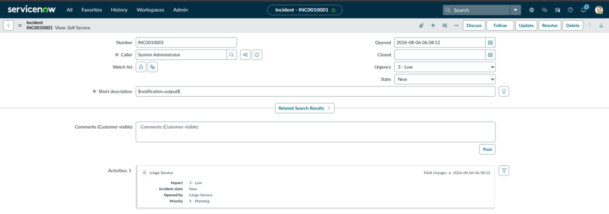Click the empty Closed date field
The image size is (609, 214).
(x=440, y=55)
